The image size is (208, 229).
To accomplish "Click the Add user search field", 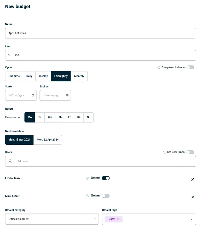I will [105, 161].
